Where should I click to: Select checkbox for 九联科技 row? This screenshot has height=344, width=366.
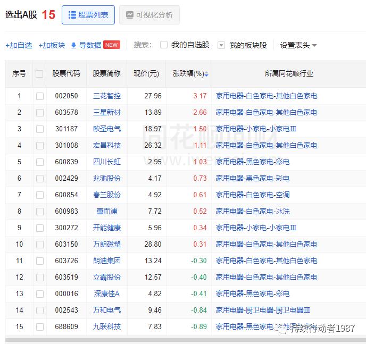click(39, 326)
